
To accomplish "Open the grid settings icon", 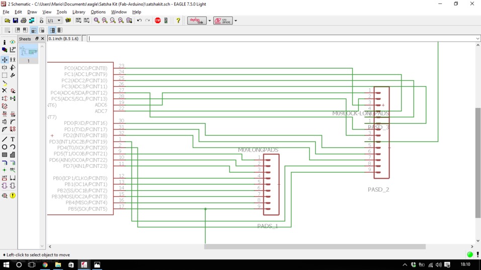I will click(7, 30).
